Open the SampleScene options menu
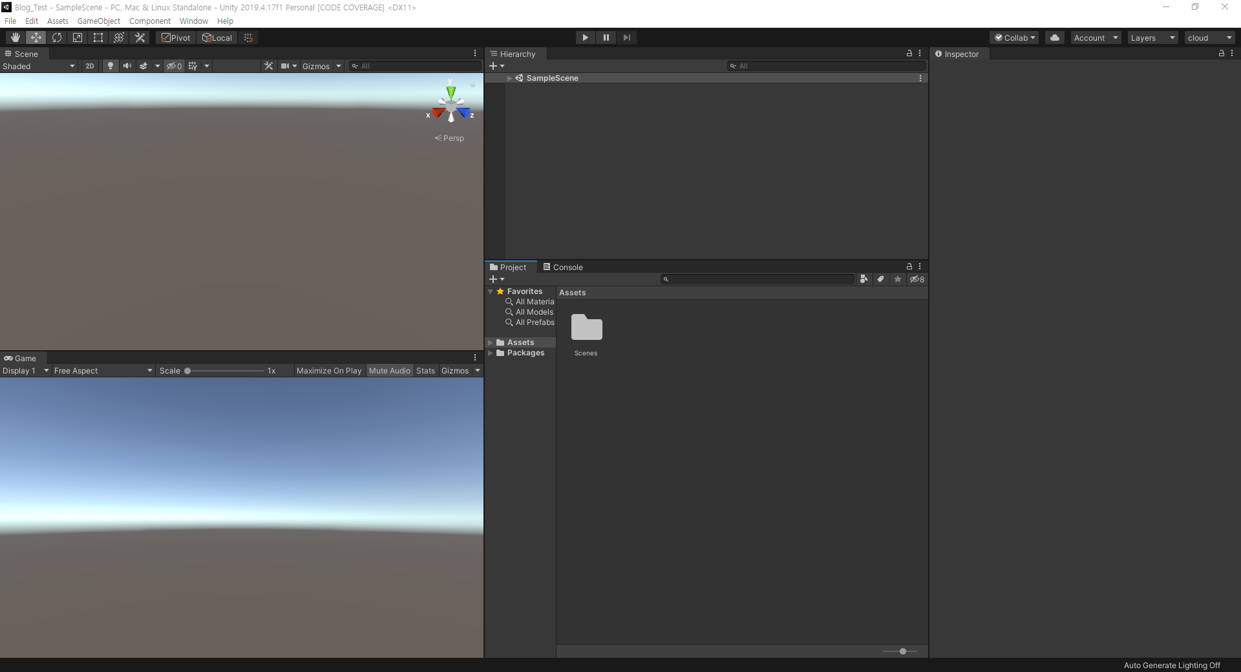1241x672 pixels. 920,78
